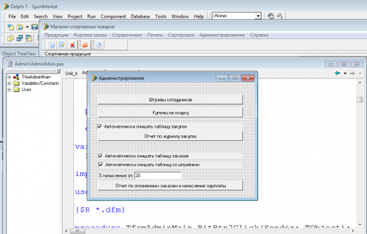
Task: Click the edit pencil note icon in form toolbar
Action: coord(62,45)
